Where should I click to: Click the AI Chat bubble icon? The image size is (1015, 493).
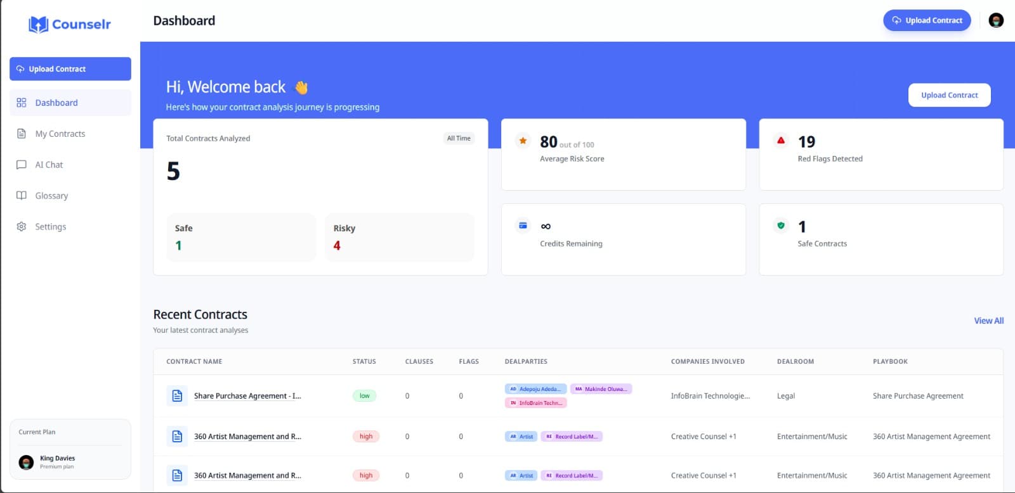[x=22, y=165]
